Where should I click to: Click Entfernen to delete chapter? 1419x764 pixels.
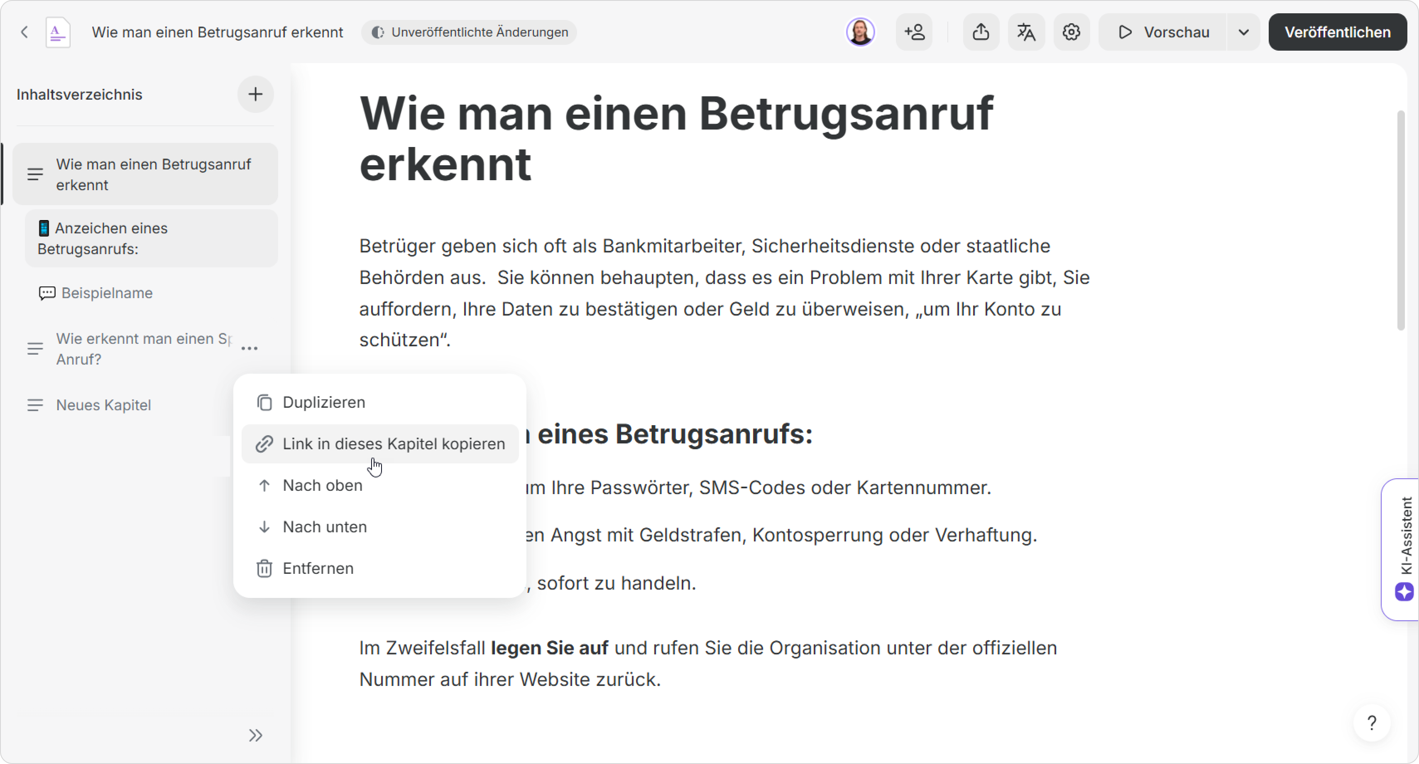tap(318, 568)
